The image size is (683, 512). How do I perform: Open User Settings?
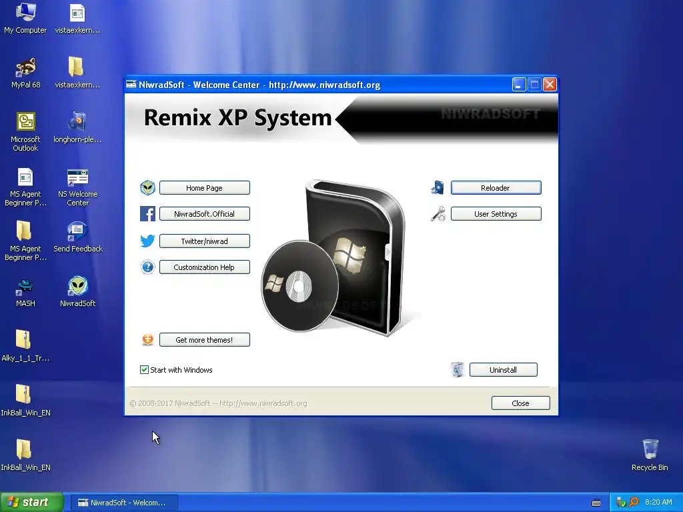pyautogui.click(x=496, y=214)
